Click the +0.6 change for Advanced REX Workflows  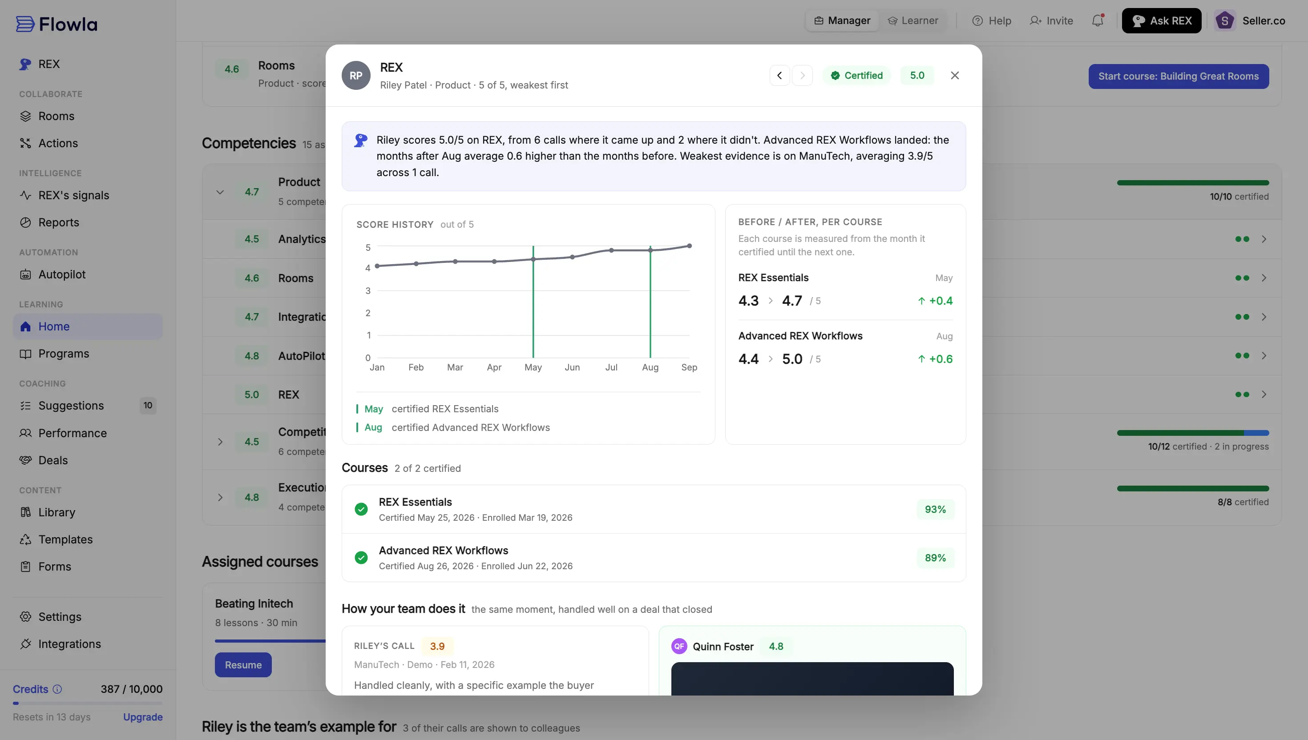click(935, 359)
